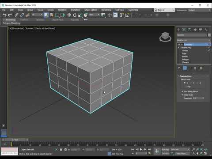
Task: Select the Vertex sub-object level
Action: click(x=185, y=50)
